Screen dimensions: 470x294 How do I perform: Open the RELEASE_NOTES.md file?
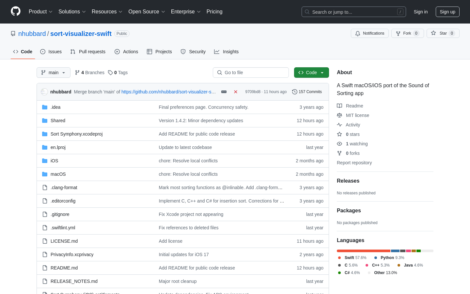click(x=74, y=281)
